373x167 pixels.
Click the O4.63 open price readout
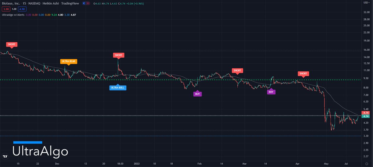[x=97, y=3]
